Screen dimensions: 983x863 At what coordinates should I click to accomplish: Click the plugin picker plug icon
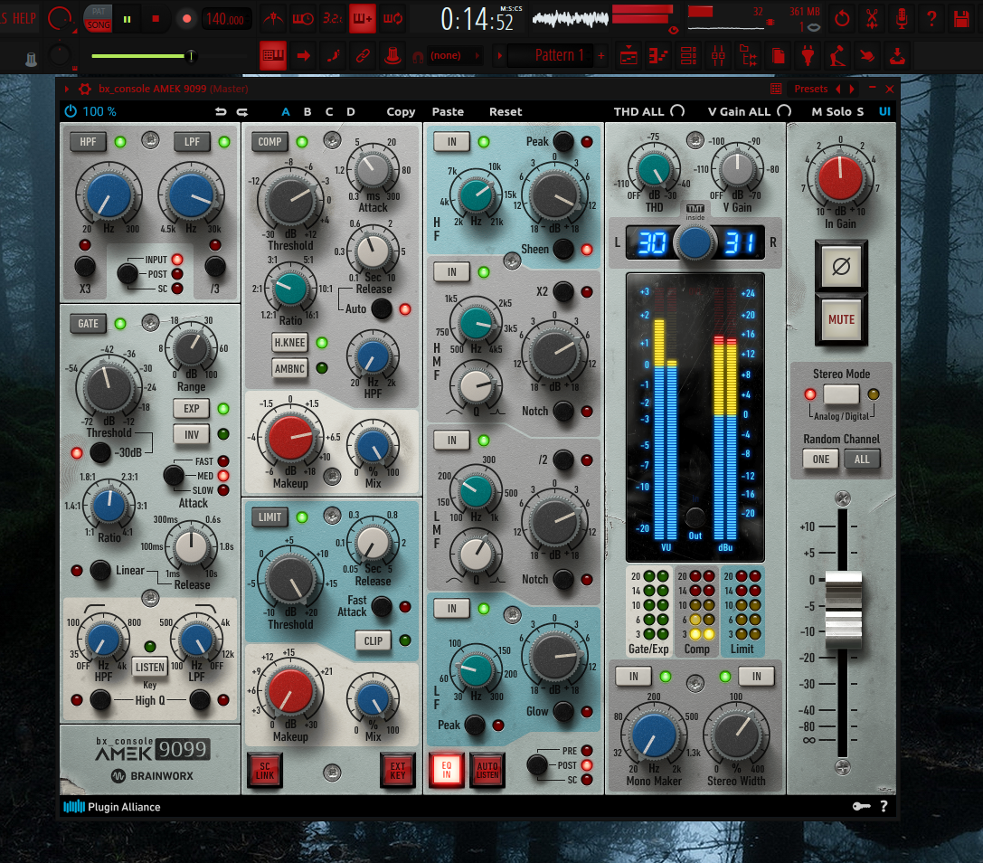pos(808,56)
